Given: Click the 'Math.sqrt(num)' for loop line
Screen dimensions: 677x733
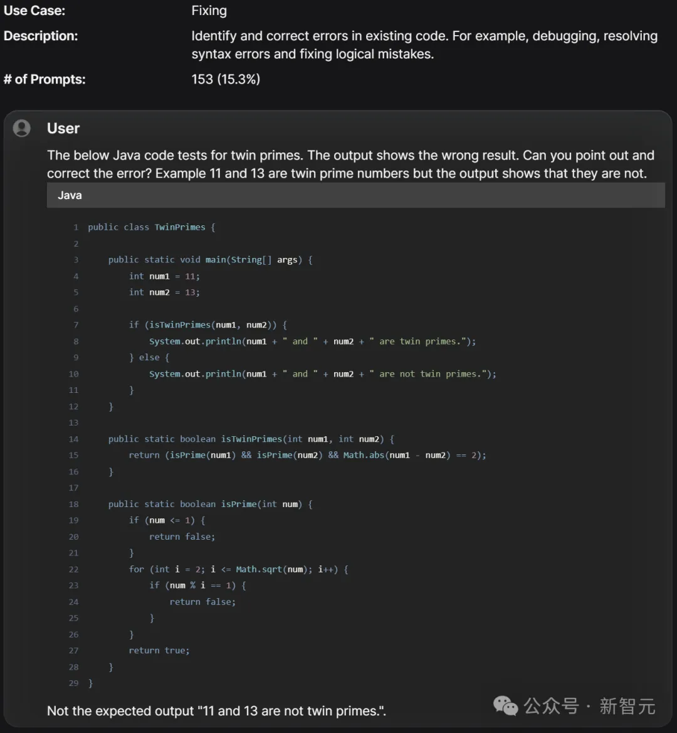Looking at the screenshot, I should [239, 569].
